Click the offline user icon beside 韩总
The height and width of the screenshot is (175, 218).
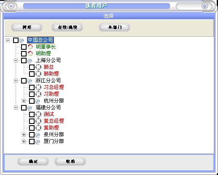[38, 67]
